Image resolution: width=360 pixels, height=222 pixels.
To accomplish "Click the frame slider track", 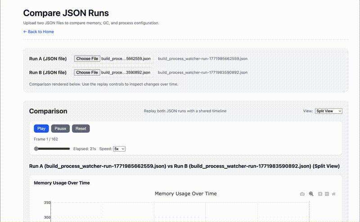I will pyautogui.click(x=52, y=149).
